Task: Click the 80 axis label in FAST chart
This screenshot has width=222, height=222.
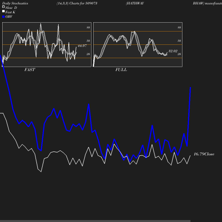Action: [88, 28]
